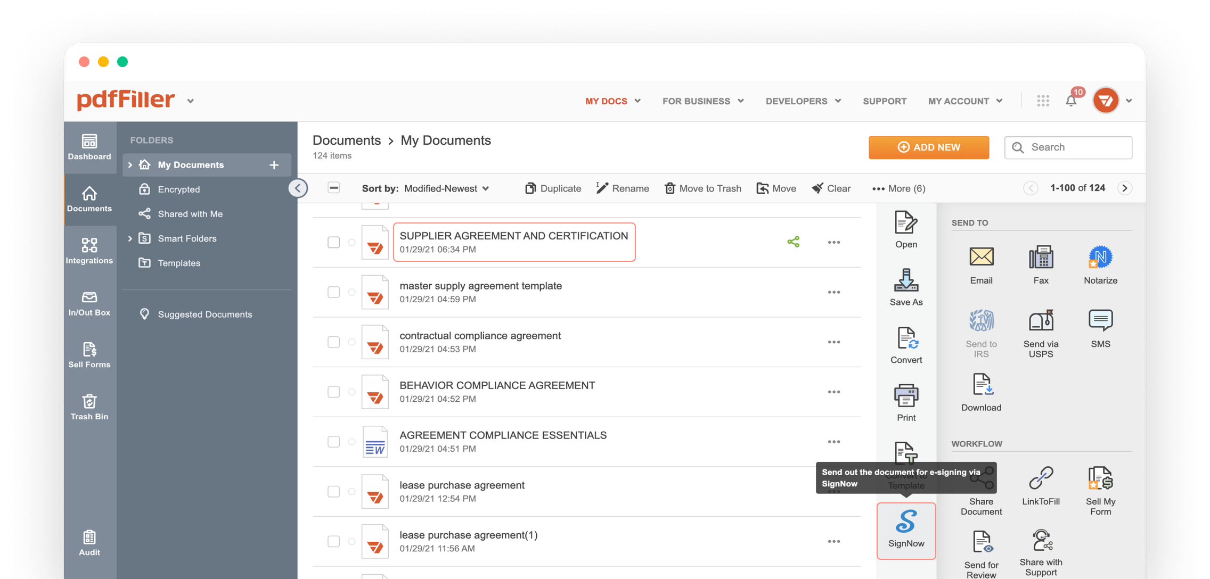
Task: Click the select-all documents checkbox
Action: (334, 188)
